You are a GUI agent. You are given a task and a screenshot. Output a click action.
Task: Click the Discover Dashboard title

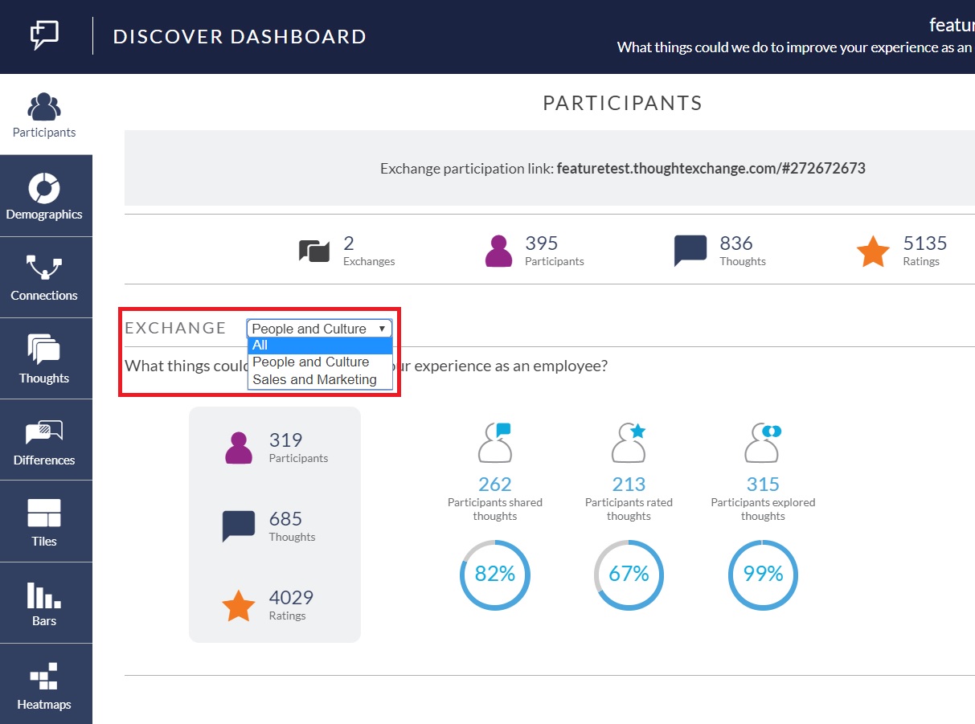[240, 37]
